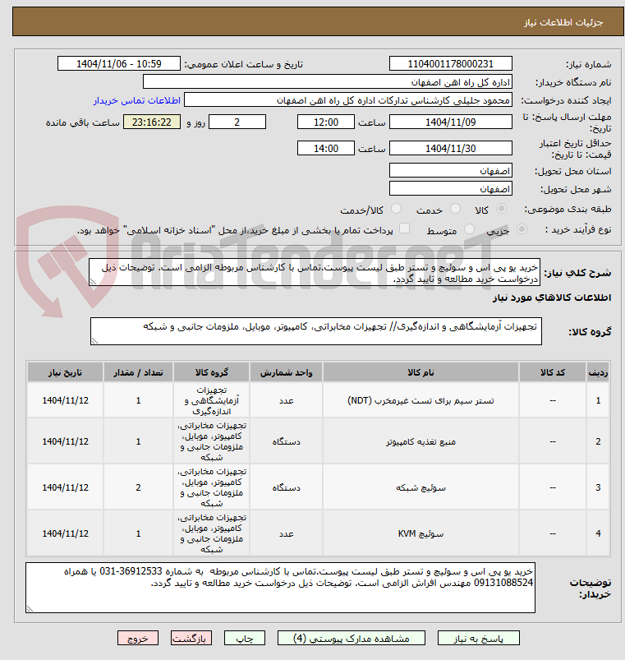Open اطلاعات تماس خریدار link
Image resolution: width=625 pixels, height=660 pixels.
point(136,100)
